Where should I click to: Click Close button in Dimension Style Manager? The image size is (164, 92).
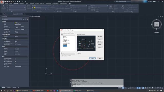tap(92, 59)
